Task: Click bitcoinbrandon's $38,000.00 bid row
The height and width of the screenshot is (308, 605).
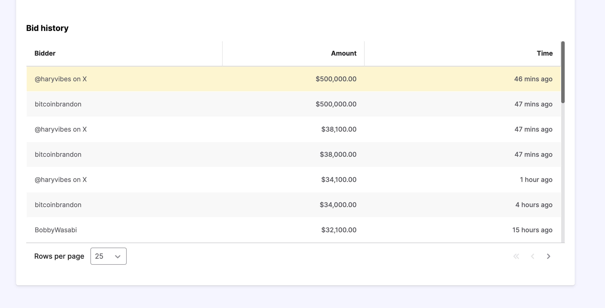Action: (x=58, y=155)
